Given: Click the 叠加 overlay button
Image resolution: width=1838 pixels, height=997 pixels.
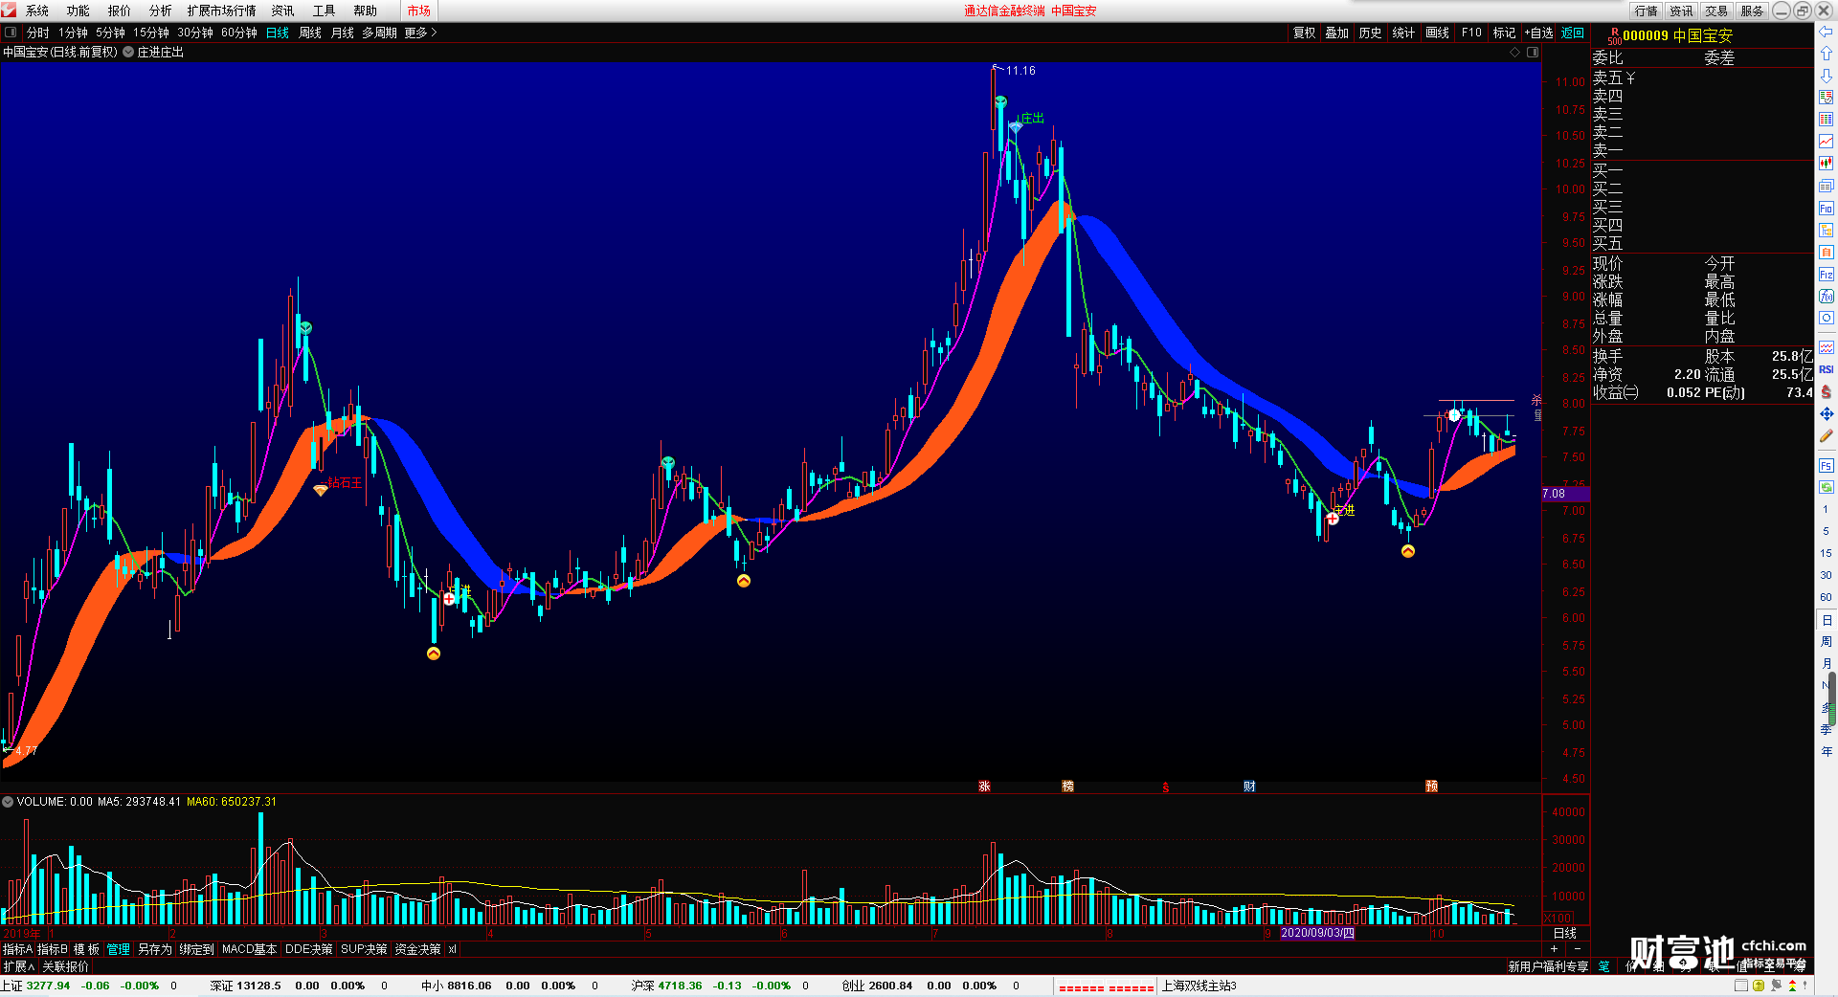Looking at the screenshot, I should (x=1337, y=33).
